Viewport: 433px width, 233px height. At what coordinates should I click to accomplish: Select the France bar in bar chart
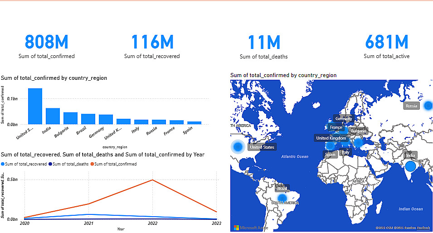tap(176, 122)
